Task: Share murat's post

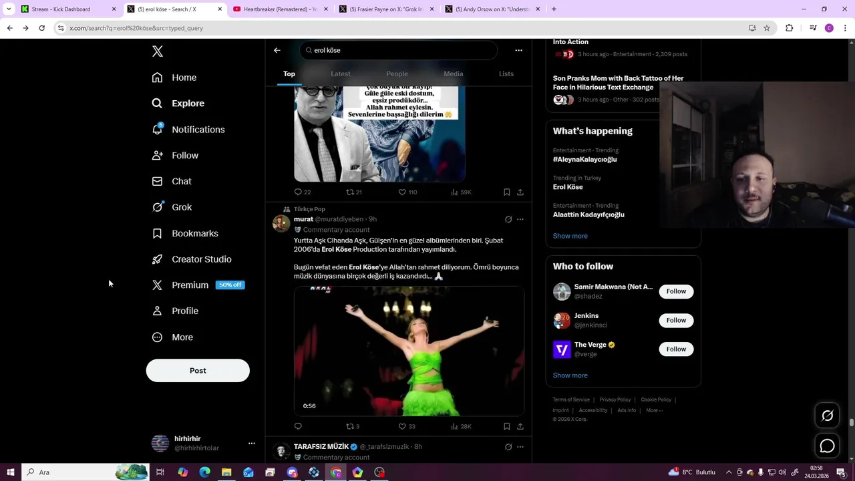Action: (520, 426)
